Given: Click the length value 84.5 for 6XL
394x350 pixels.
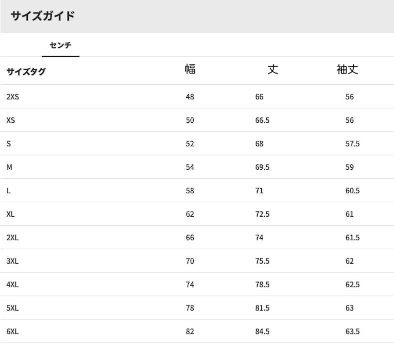Looking at the screenshot, I should 262,332.
